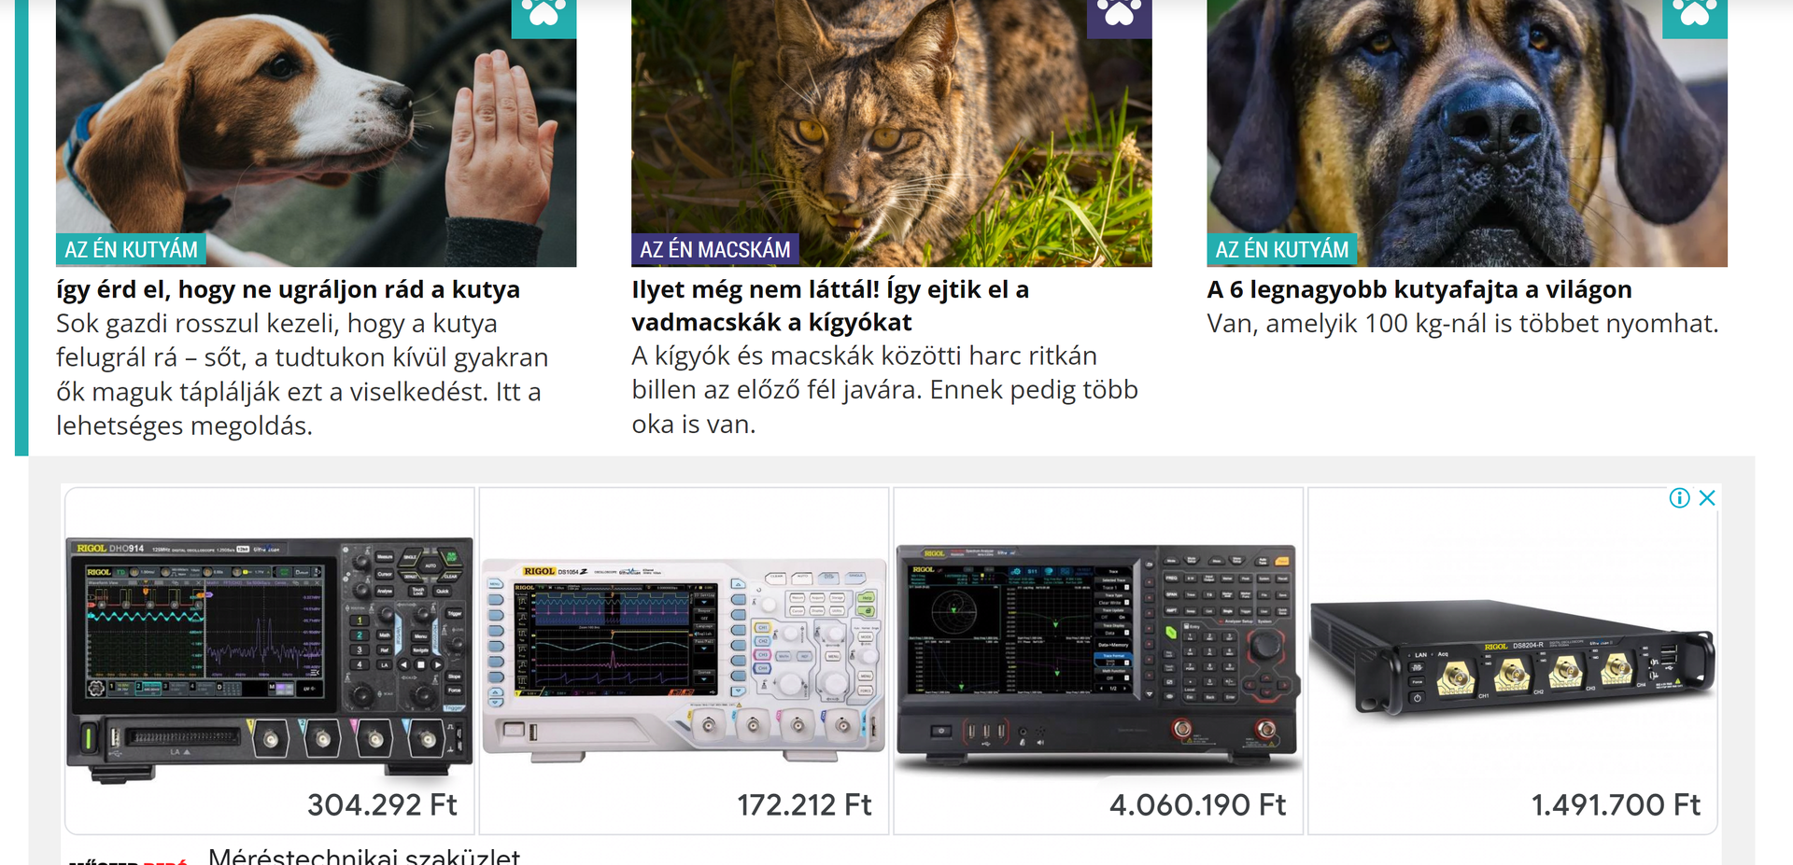Open the headline about wildcats catching snakes

coord(830,306)
